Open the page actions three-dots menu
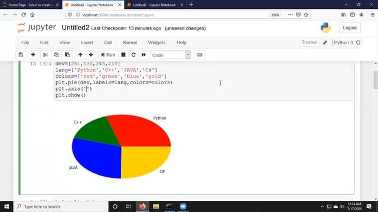The image size is (378, 212). 290,15
